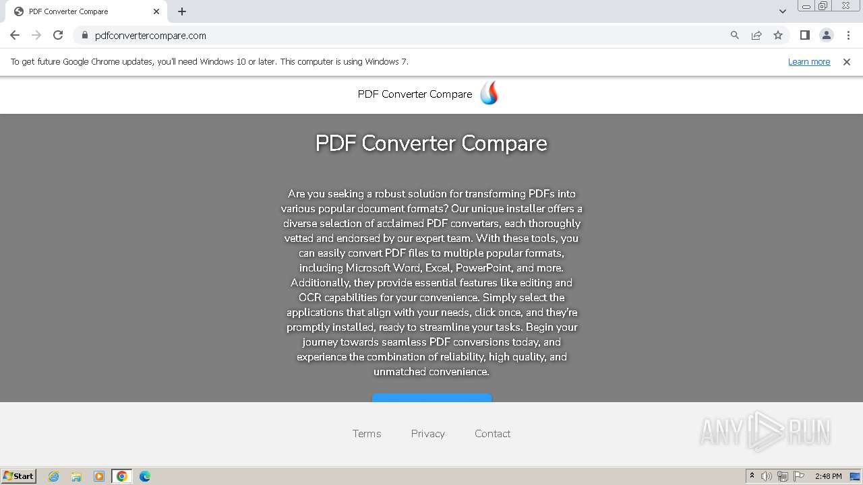Click the blue button below the description
The width and height of the screenshot is (863, 485).
pos(432,398)
